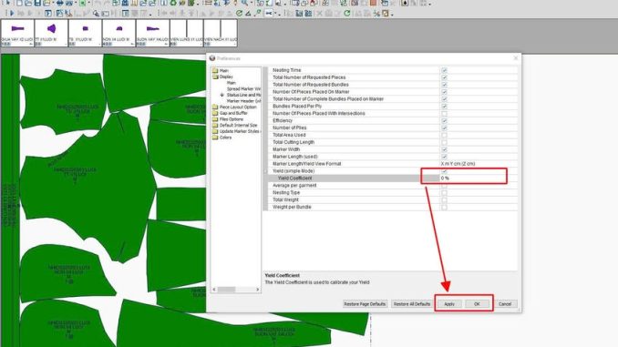Viewport: 618px width, 347px height.
Task: Click the Cancel button
Action: tap(505, 304)
